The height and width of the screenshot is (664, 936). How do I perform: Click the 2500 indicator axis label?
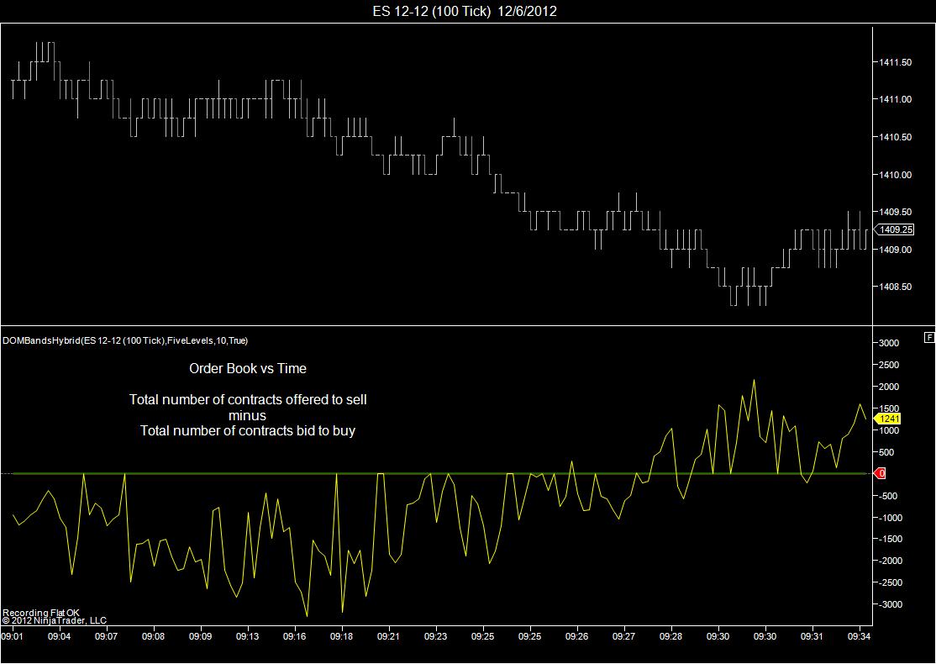[888, 365]
